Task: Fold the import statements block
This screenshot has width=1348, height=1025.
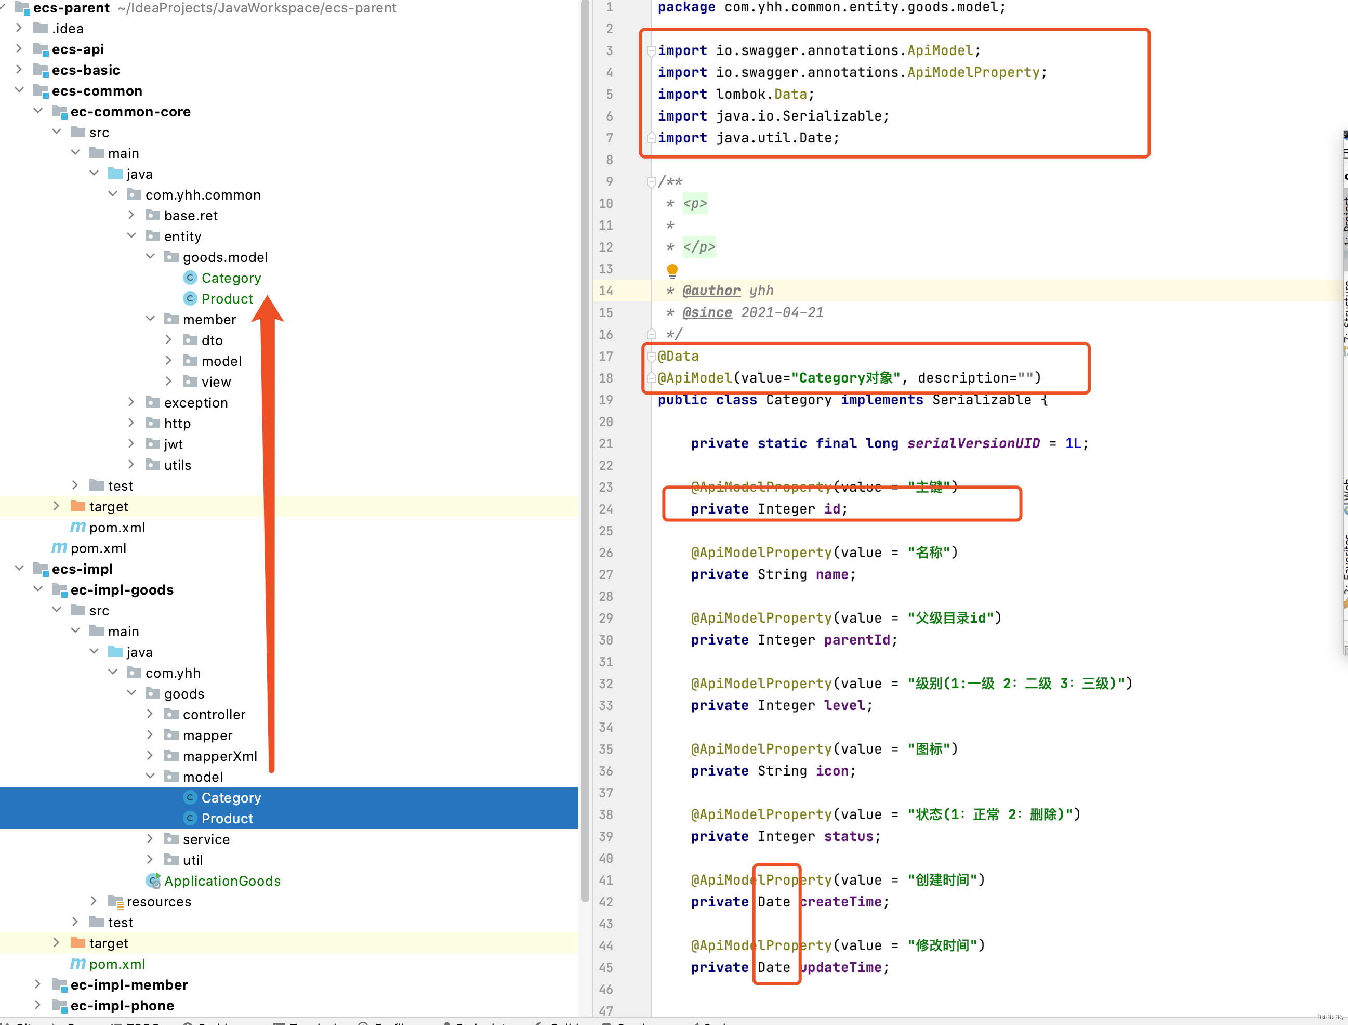Action: pos(652,50)
